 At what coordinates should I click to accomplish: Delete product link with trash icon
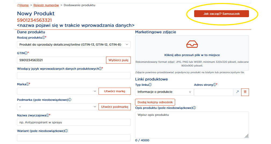click(245, 92)
